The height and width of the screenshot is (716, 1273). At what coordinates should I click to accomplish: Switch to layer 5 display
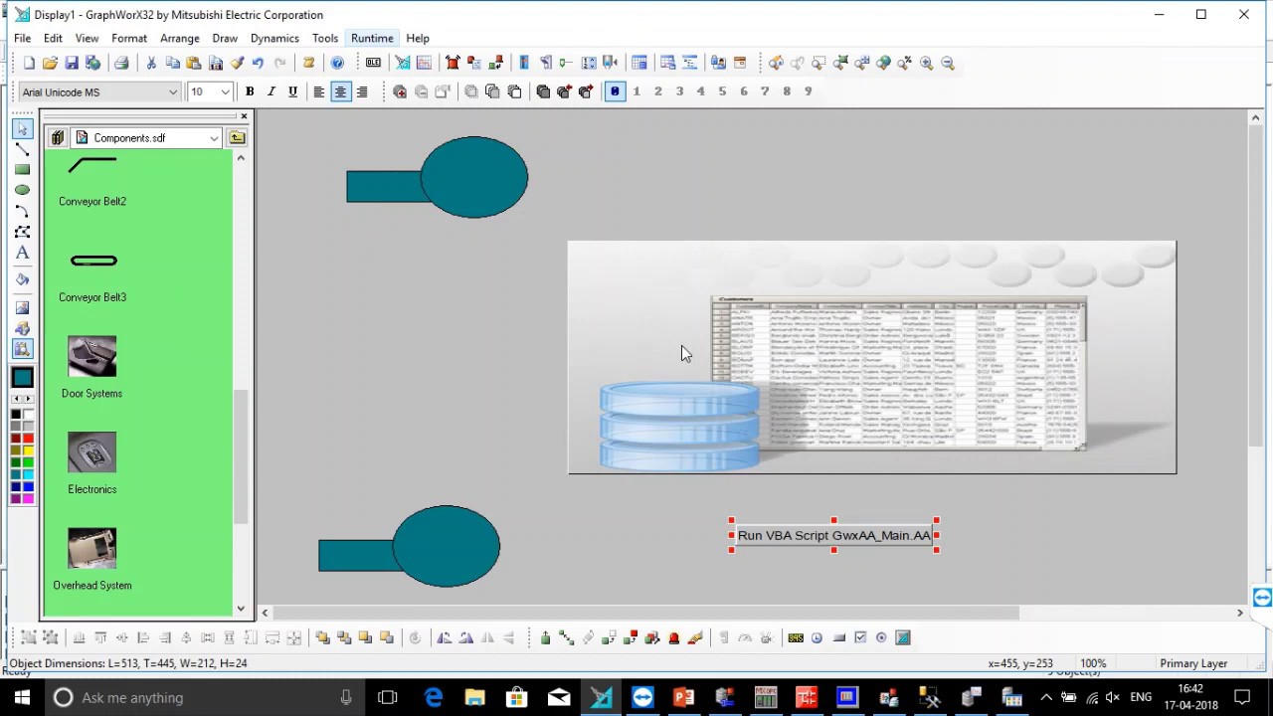point(722,91)
